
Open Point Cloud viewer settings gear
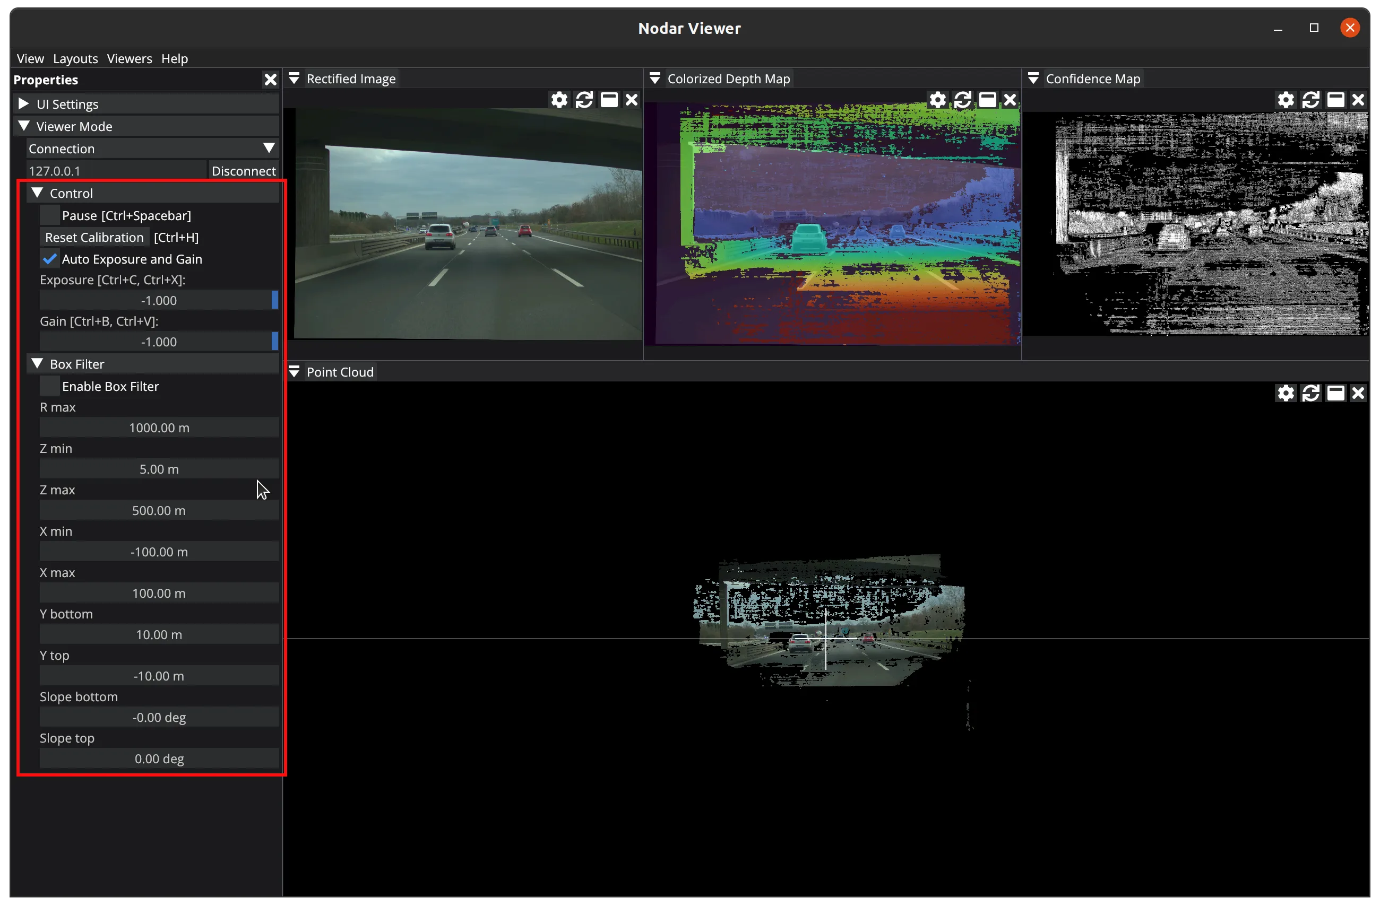pos(1286,394)
